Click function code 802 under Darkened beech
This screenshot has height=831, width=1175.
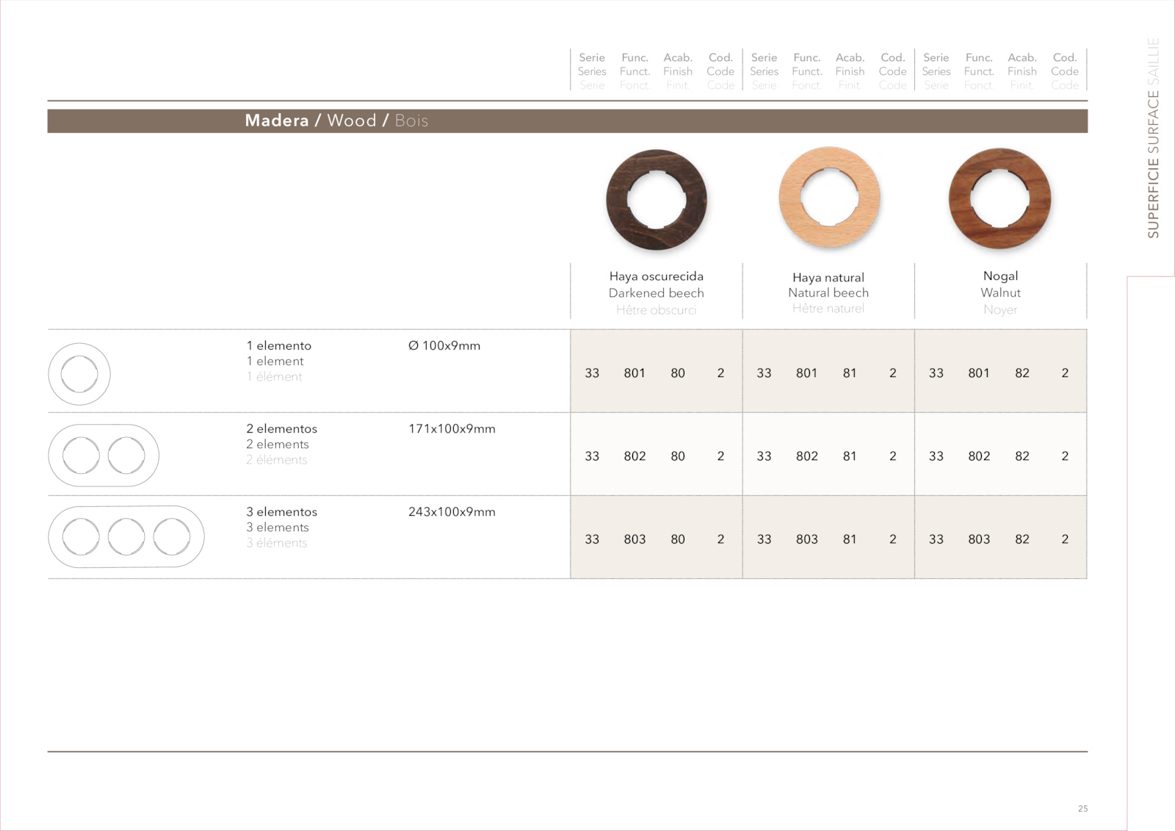tap(634, 456)
